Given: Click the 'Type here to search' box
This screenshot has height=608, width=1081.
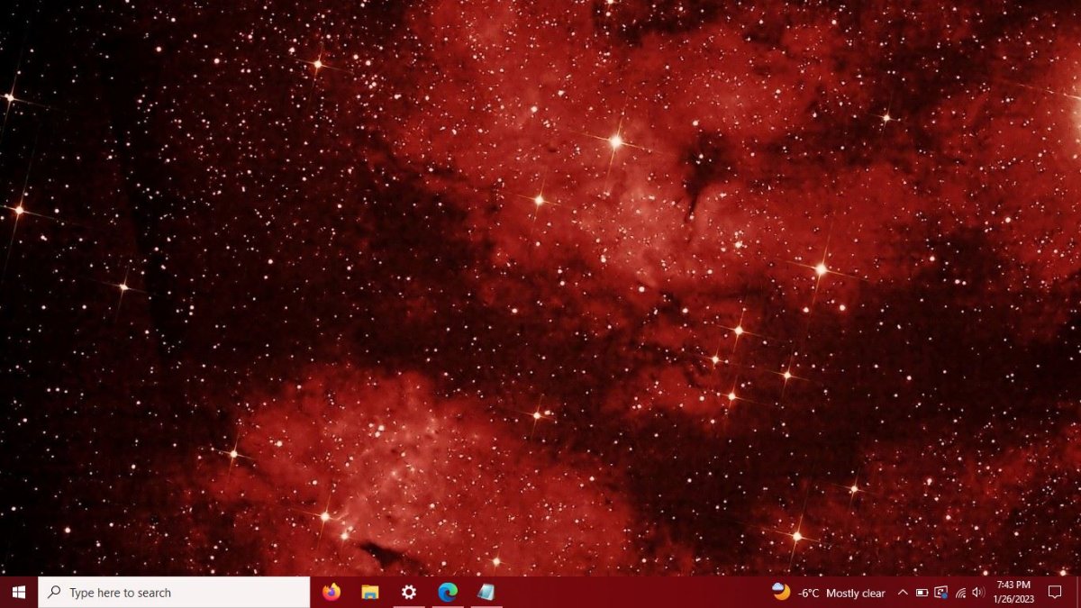Looking at the screenshot, I should point(174,593).
